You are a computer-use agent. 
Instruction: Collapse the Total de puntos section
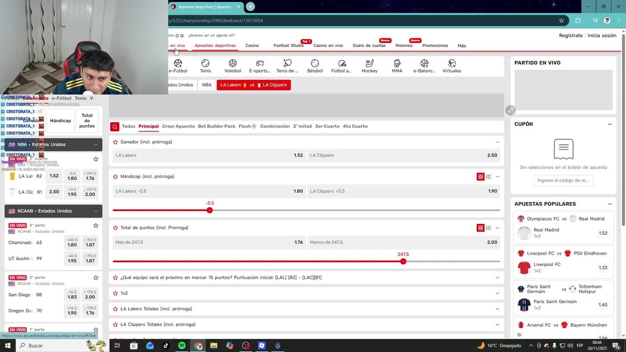[497, 228]
